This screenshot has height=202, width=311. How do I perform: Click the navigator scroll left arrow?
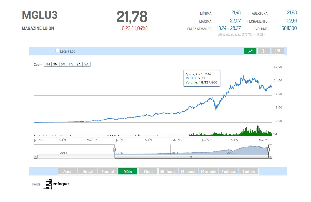[x=35, y=157]
